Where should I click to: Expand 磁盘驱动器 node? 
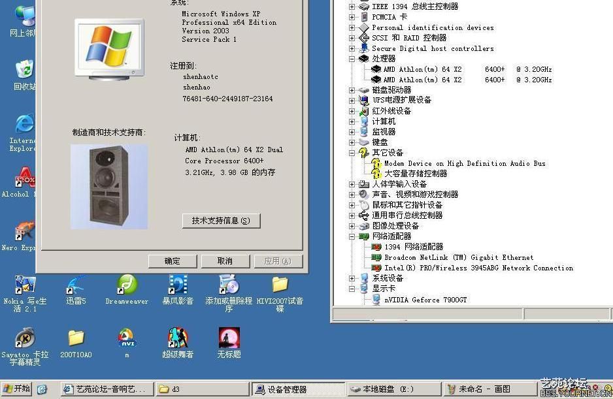coord(352,90)
